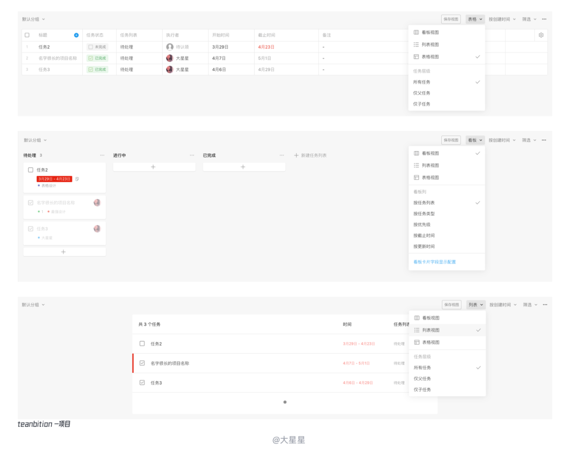Toggle the 表格 view switcher dropdown
Image resolution: width=570 pixels, height=450 pixels.
pyautogui.click(x=475, y=20)
